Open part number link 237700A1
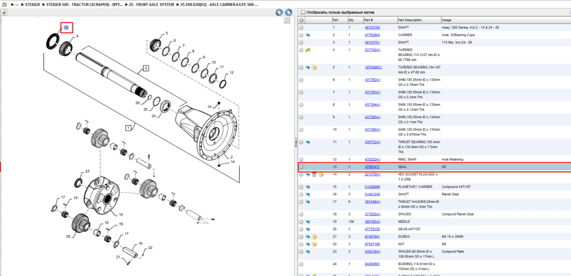Viewport: 571px width, 276px height. pos(372,50)
